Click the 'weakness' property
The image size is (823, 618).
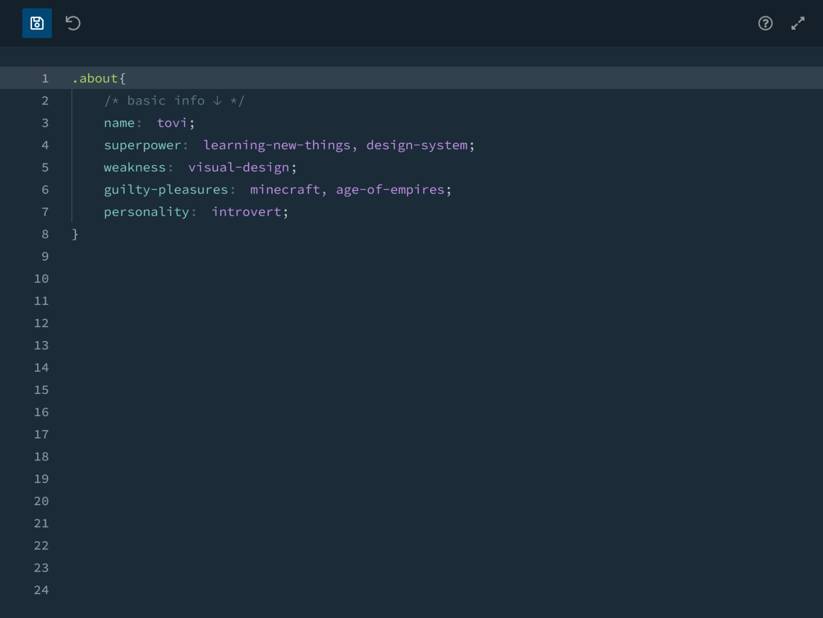(x=135, y=167)
